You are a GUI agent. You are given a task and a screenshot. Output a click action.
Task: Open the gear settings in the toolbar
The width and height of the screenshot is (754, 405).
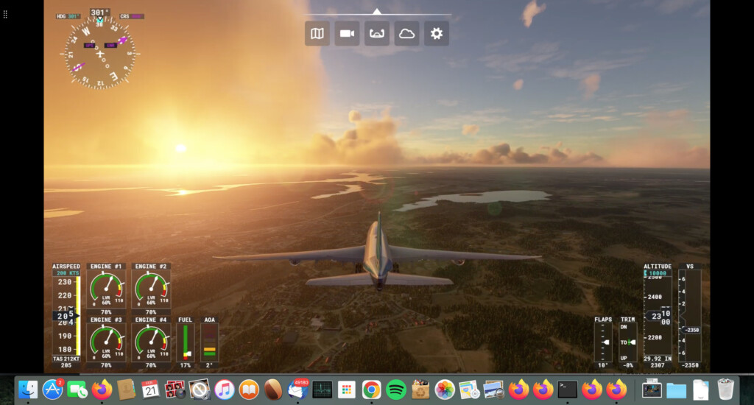point(436,34)
